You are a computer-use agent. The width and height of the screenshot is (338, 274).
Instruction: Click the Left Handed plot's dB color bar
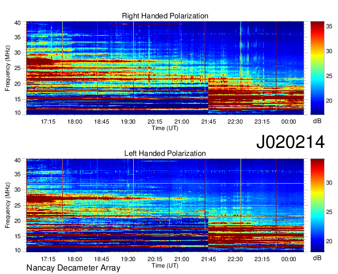(317, 205)
